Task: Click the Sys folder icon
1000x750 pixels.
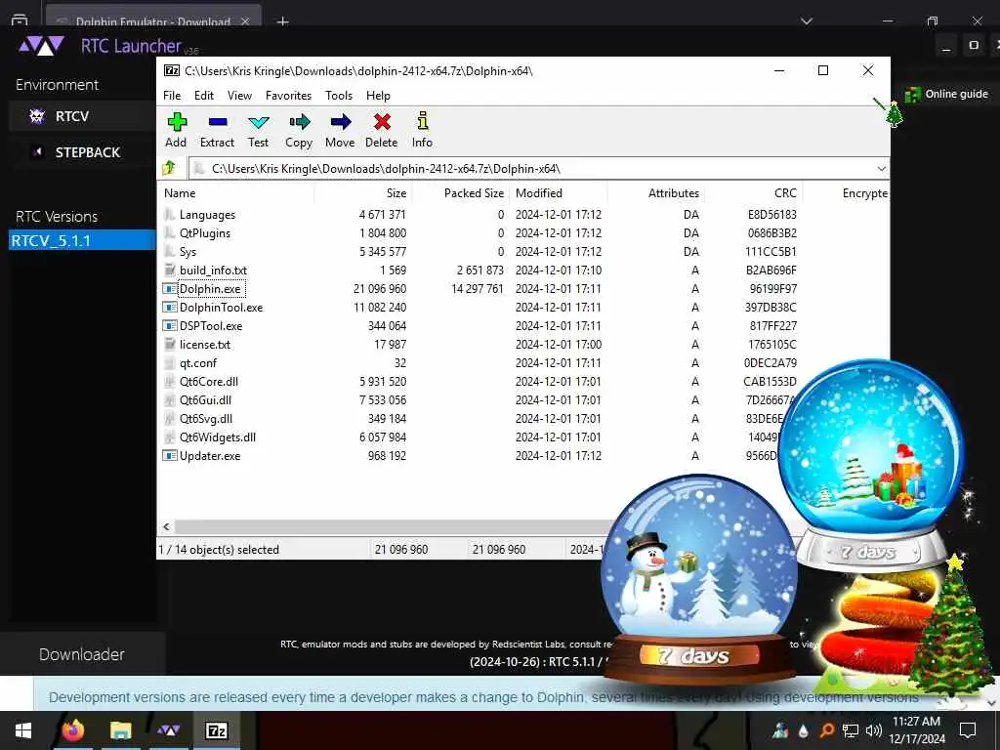Action: tap(170, 252)
